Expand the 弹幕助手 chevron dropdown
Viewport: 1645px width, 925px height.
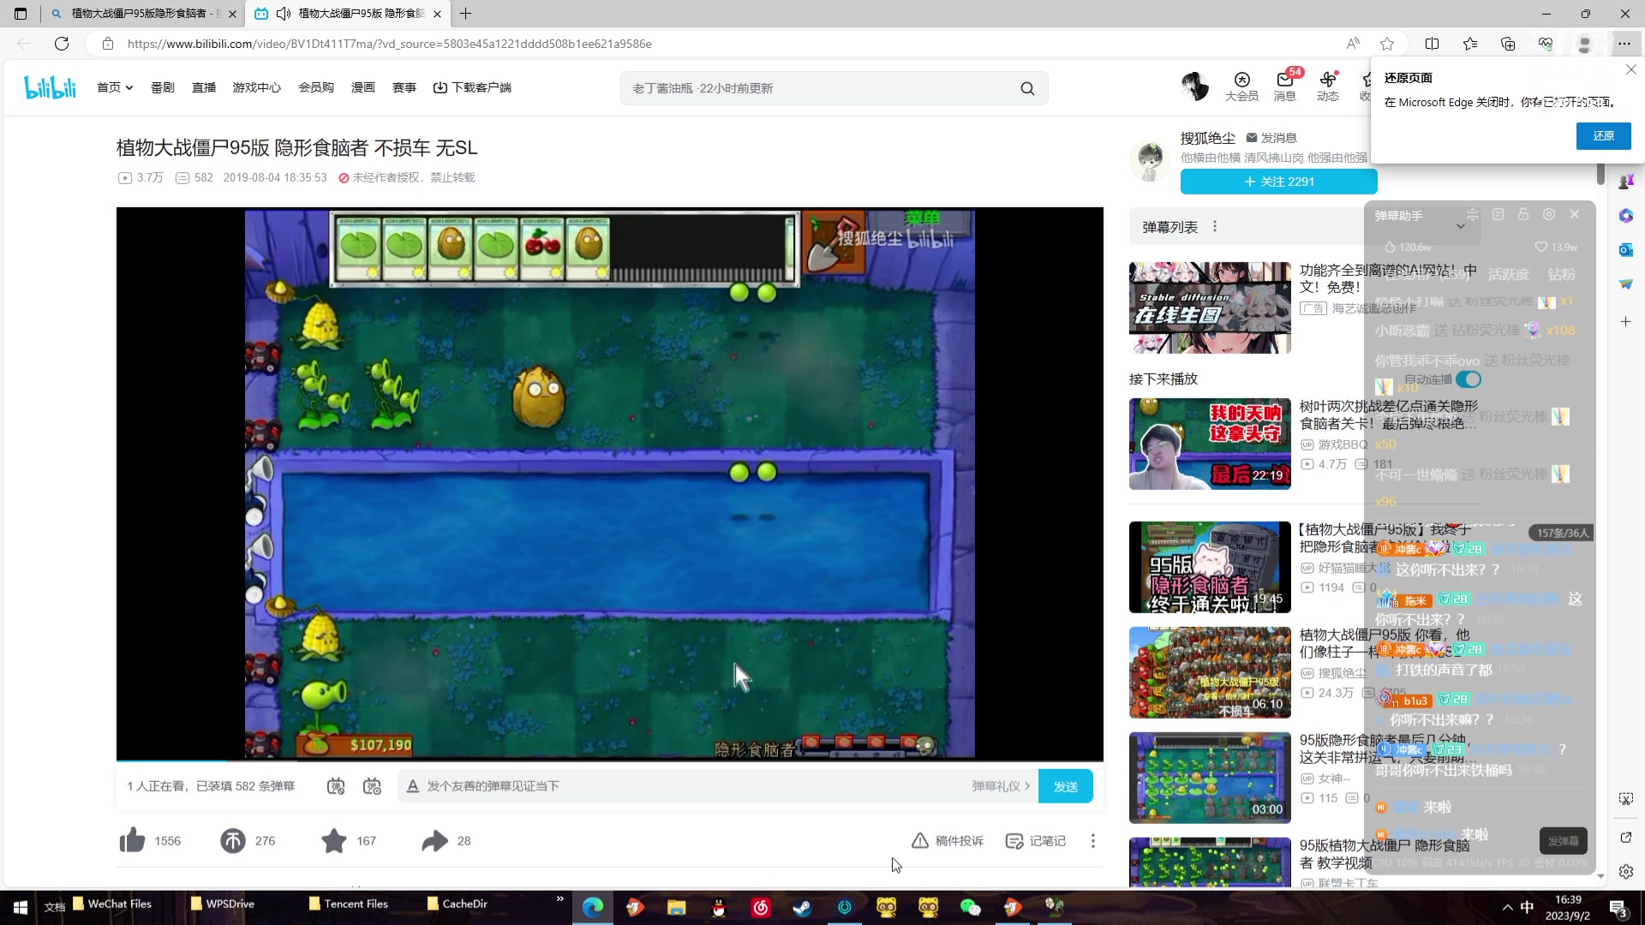(x=1461, y=226)
